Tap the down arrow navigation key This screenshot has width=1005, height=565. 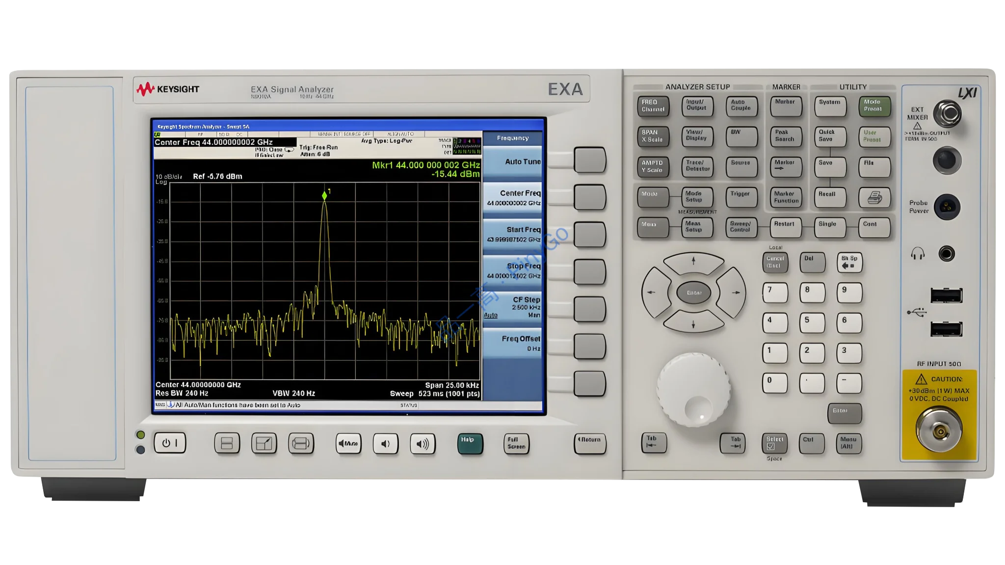693,323
